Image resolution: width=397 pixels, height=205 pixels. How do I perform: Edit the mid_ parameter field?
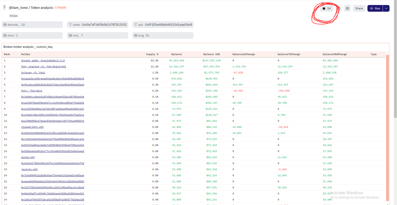coord(98,35)
